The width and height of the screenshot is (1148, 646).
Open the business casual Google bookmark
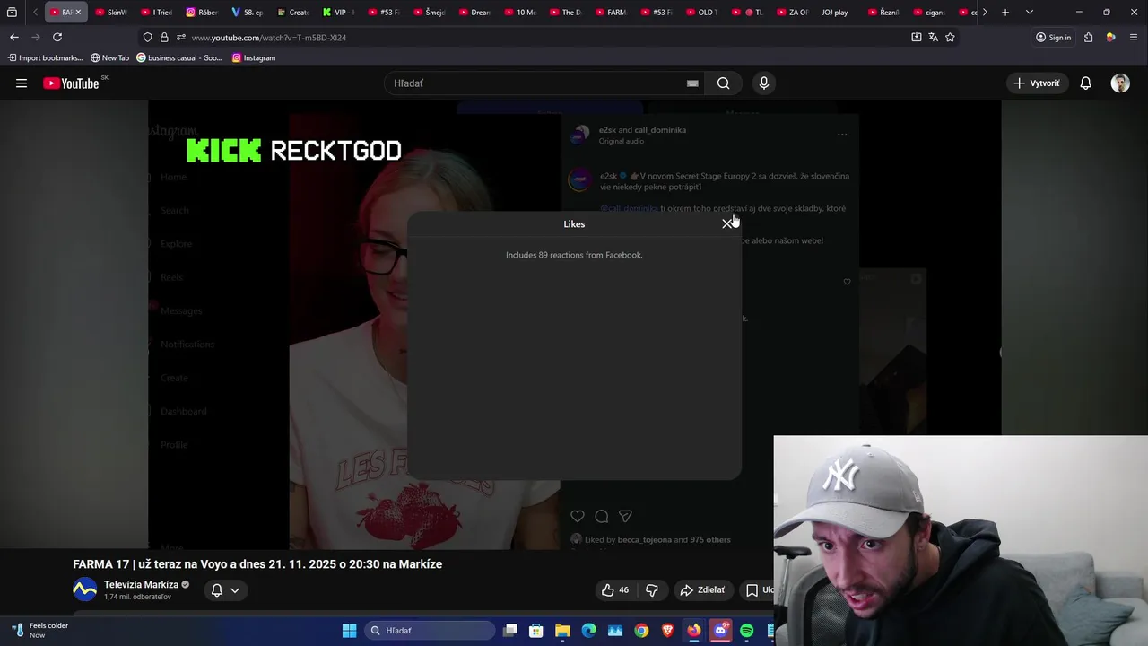(179, 57)
